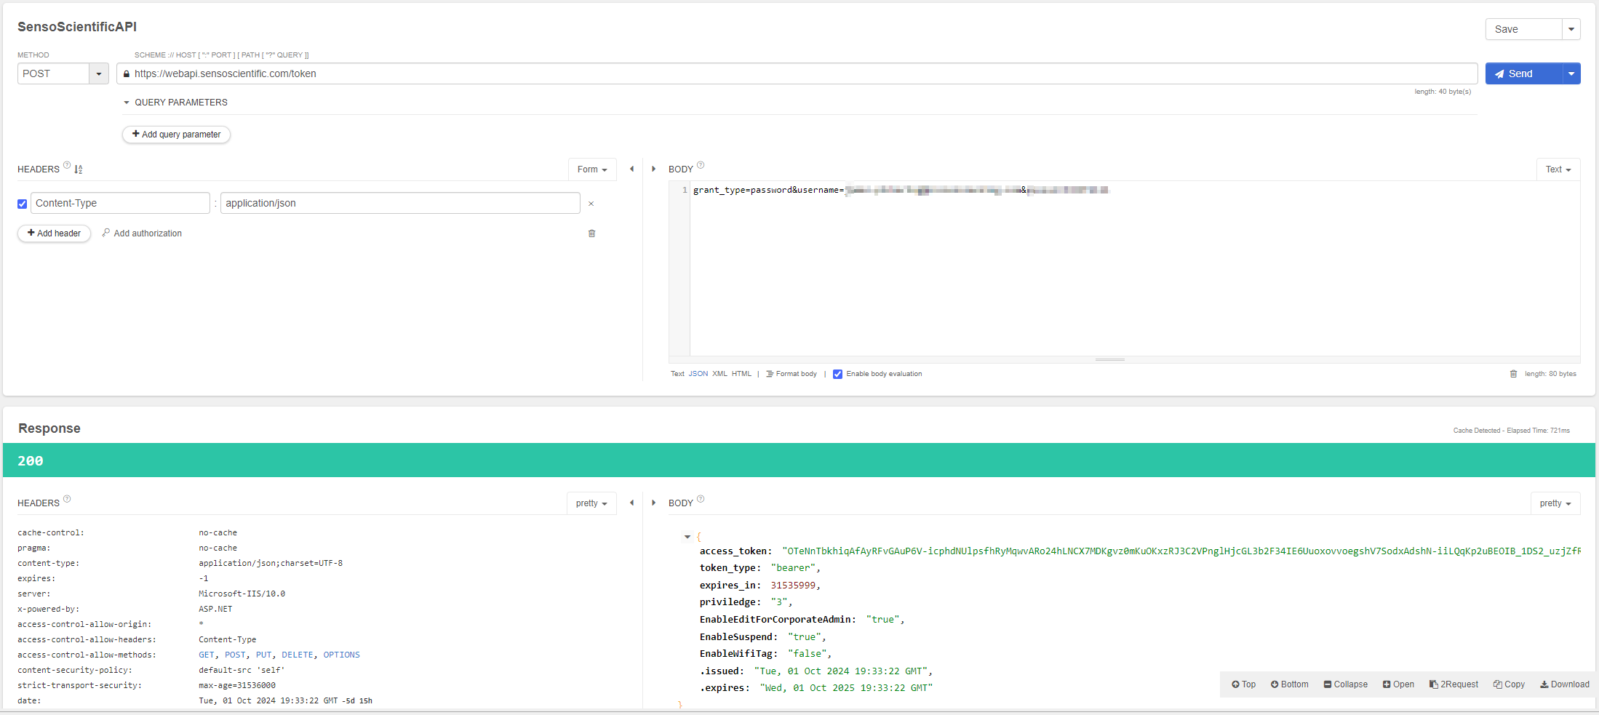This screenshot has height=715, width=1599.
Task: Click the headers sort icon
Action: 79,169
